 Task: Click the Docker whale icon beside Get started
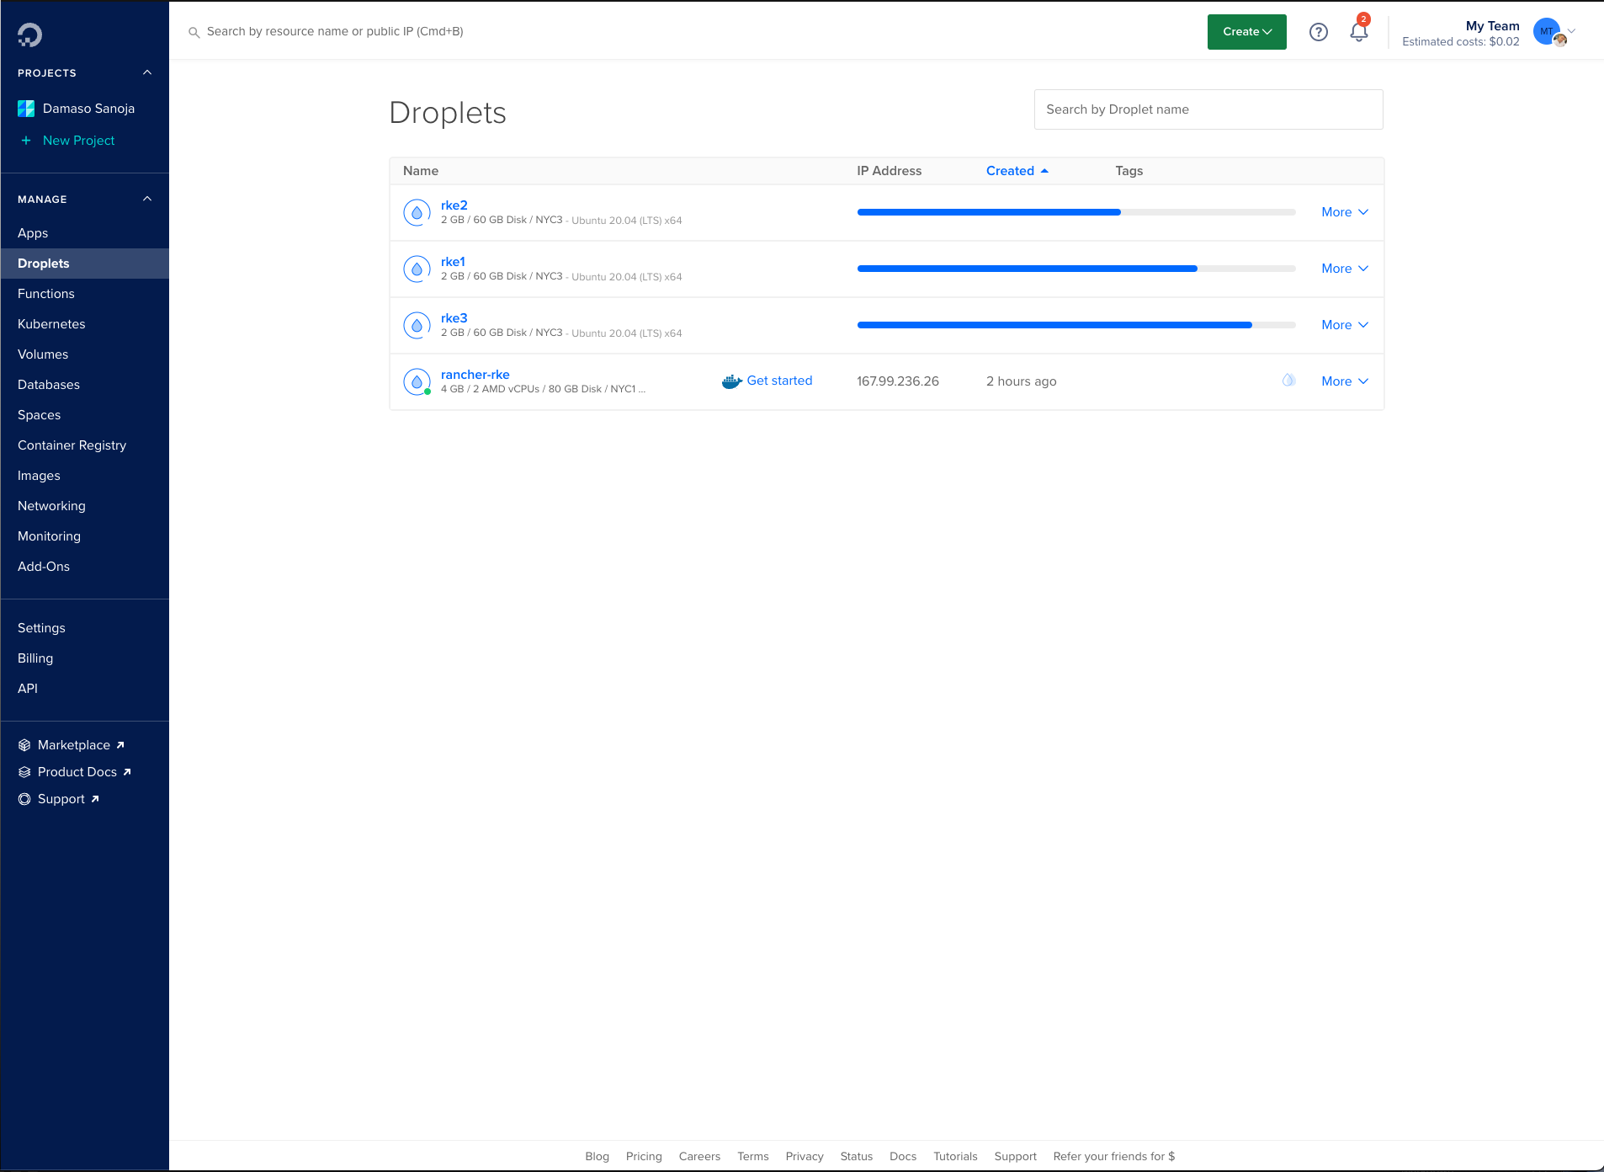pos(731,381)
